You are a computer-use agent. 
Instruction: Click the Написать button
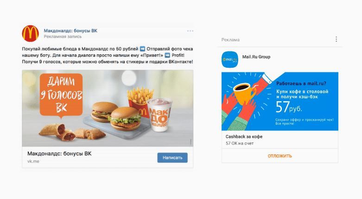[x=172, y=158]
